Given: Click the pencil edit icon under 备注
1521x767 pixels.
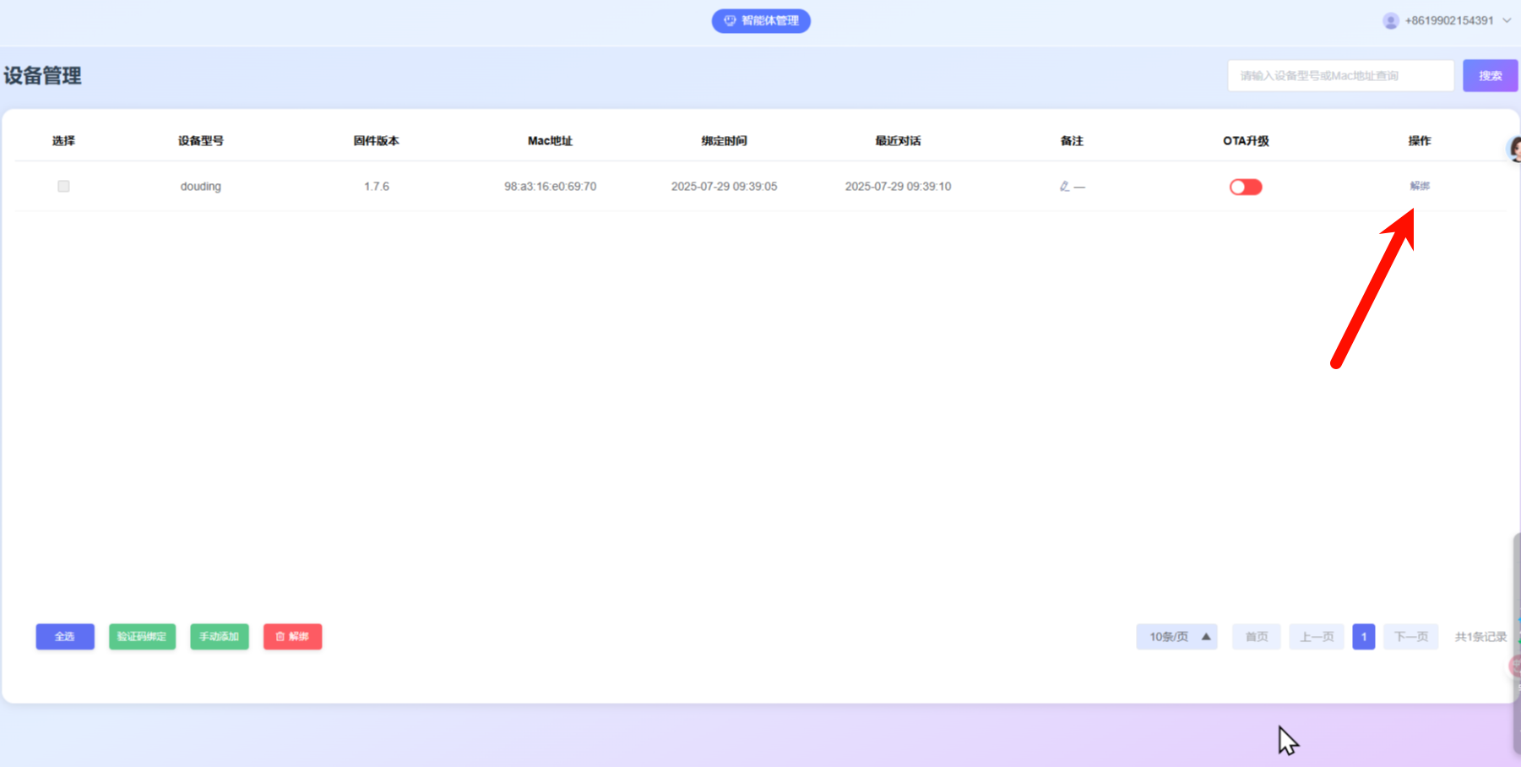Looking at the screenshot, I should (1064, 187).
